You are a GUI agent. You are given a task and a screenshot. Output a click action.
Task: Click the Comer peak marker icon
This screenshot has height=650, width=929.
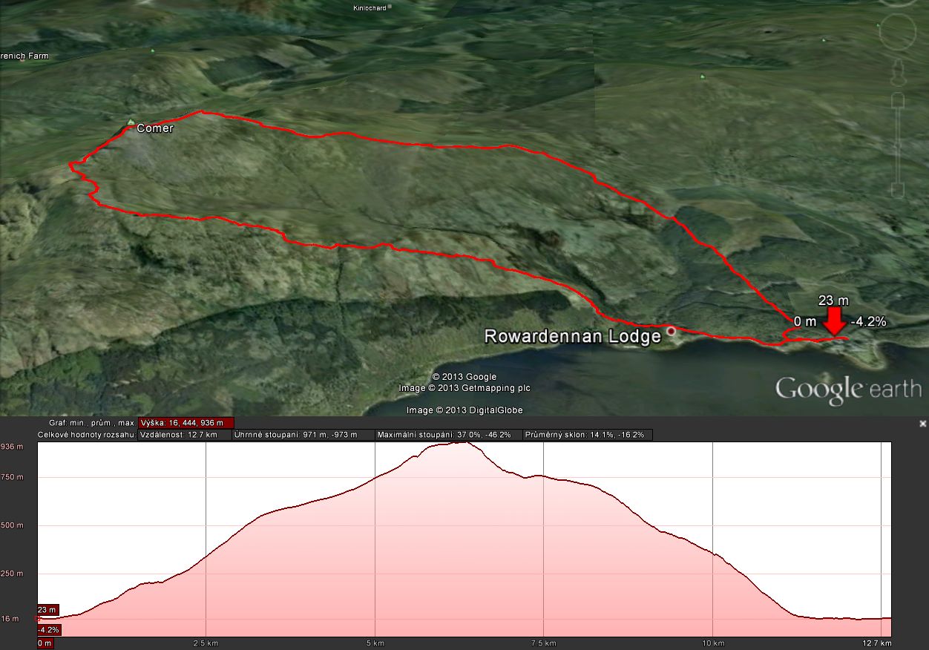pyautogui.click(x=131, y=122)
